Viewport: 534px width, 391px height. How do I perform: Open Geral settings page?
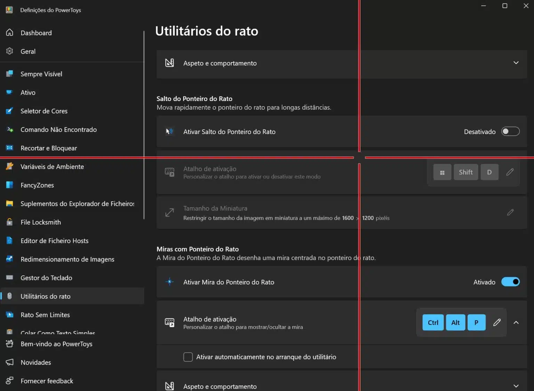click(72, 51)
